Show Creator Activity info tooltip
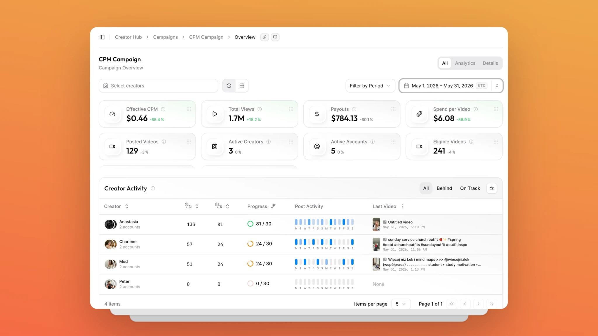Image resolution: width=598 pixels, height=336 pixels. coord(153,188)
